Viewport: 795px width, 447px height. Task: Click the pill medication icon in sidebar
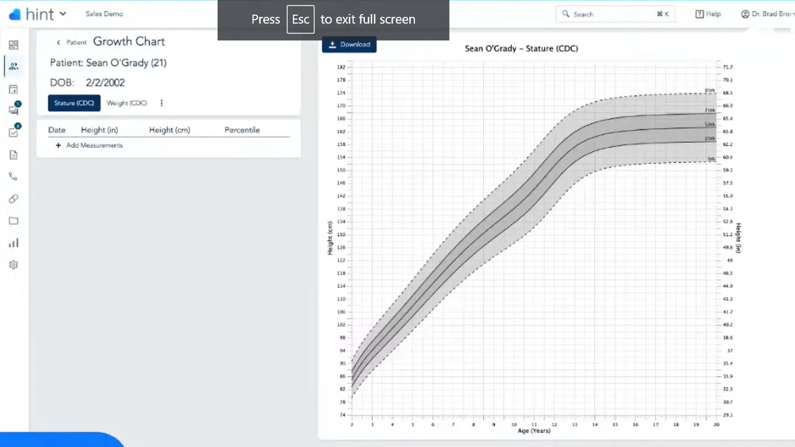13,198
